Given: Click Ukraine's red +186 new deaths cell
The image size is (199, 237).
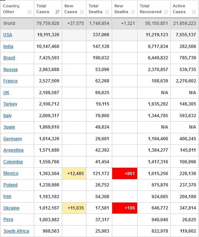Looking at the screenshot, I should click(x=125, y=208).
